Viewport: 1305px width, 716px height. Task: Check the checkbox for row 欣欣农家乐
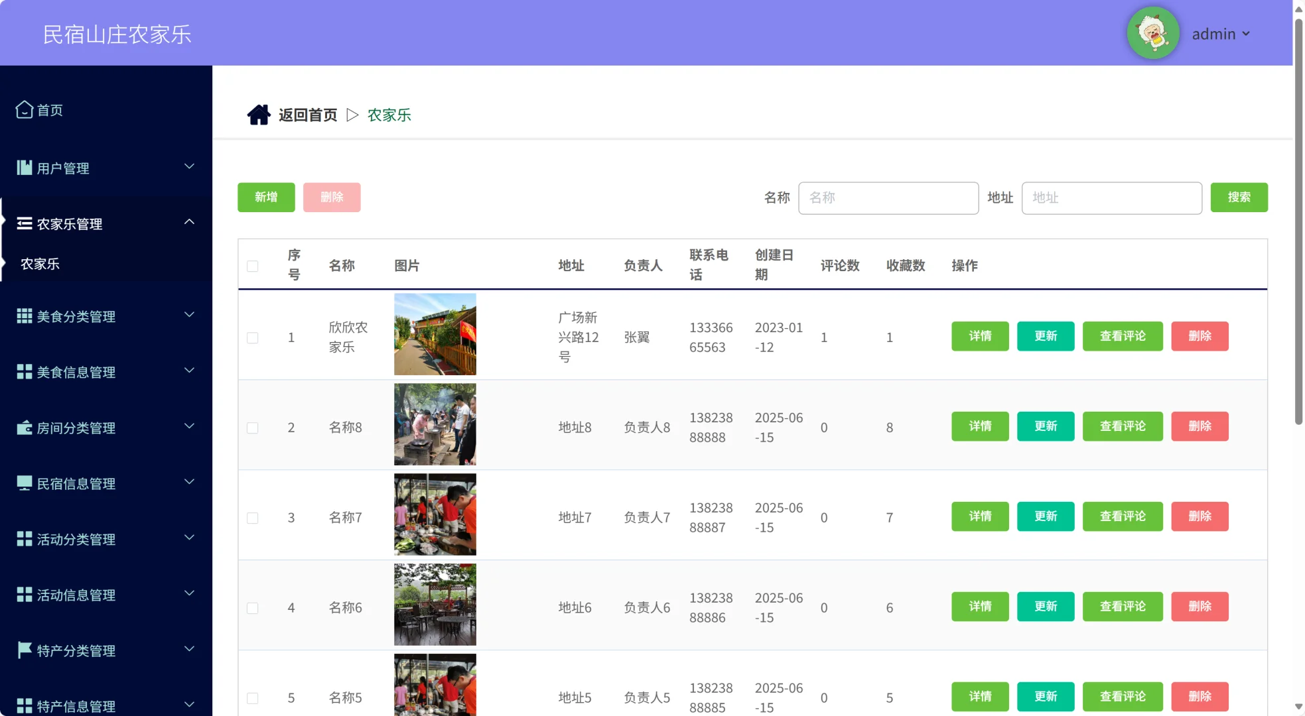pos(253,337)
